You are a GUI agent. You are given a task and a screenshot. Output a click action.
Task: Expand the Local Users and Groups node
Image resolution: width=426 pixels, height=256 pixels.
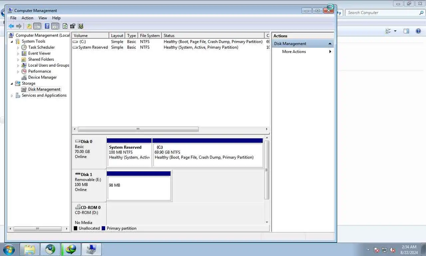18,65
